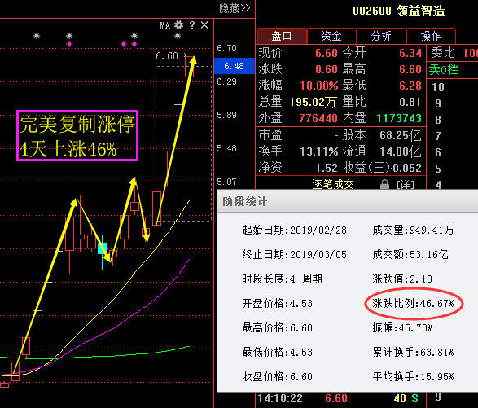Collapse panel with 隐藏>> button
Screen dimensions: 478x408
click(x=235, y=8)
